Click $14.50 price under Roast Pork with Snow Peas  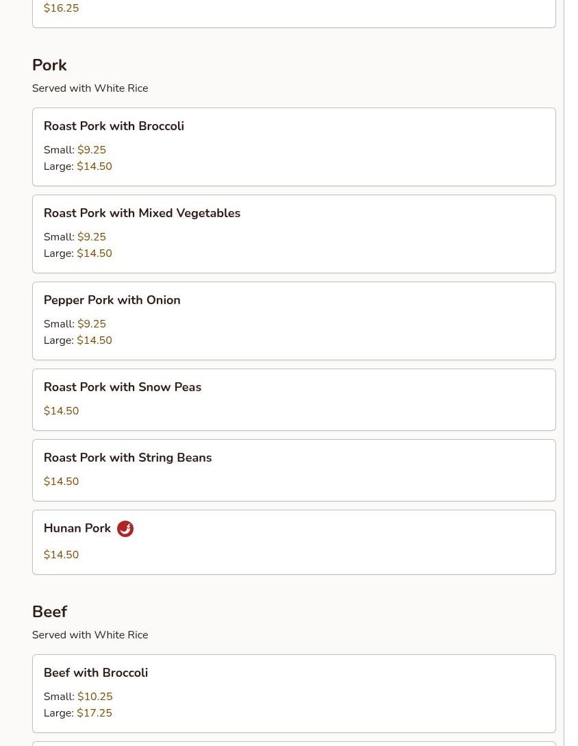tap(61, 411)
